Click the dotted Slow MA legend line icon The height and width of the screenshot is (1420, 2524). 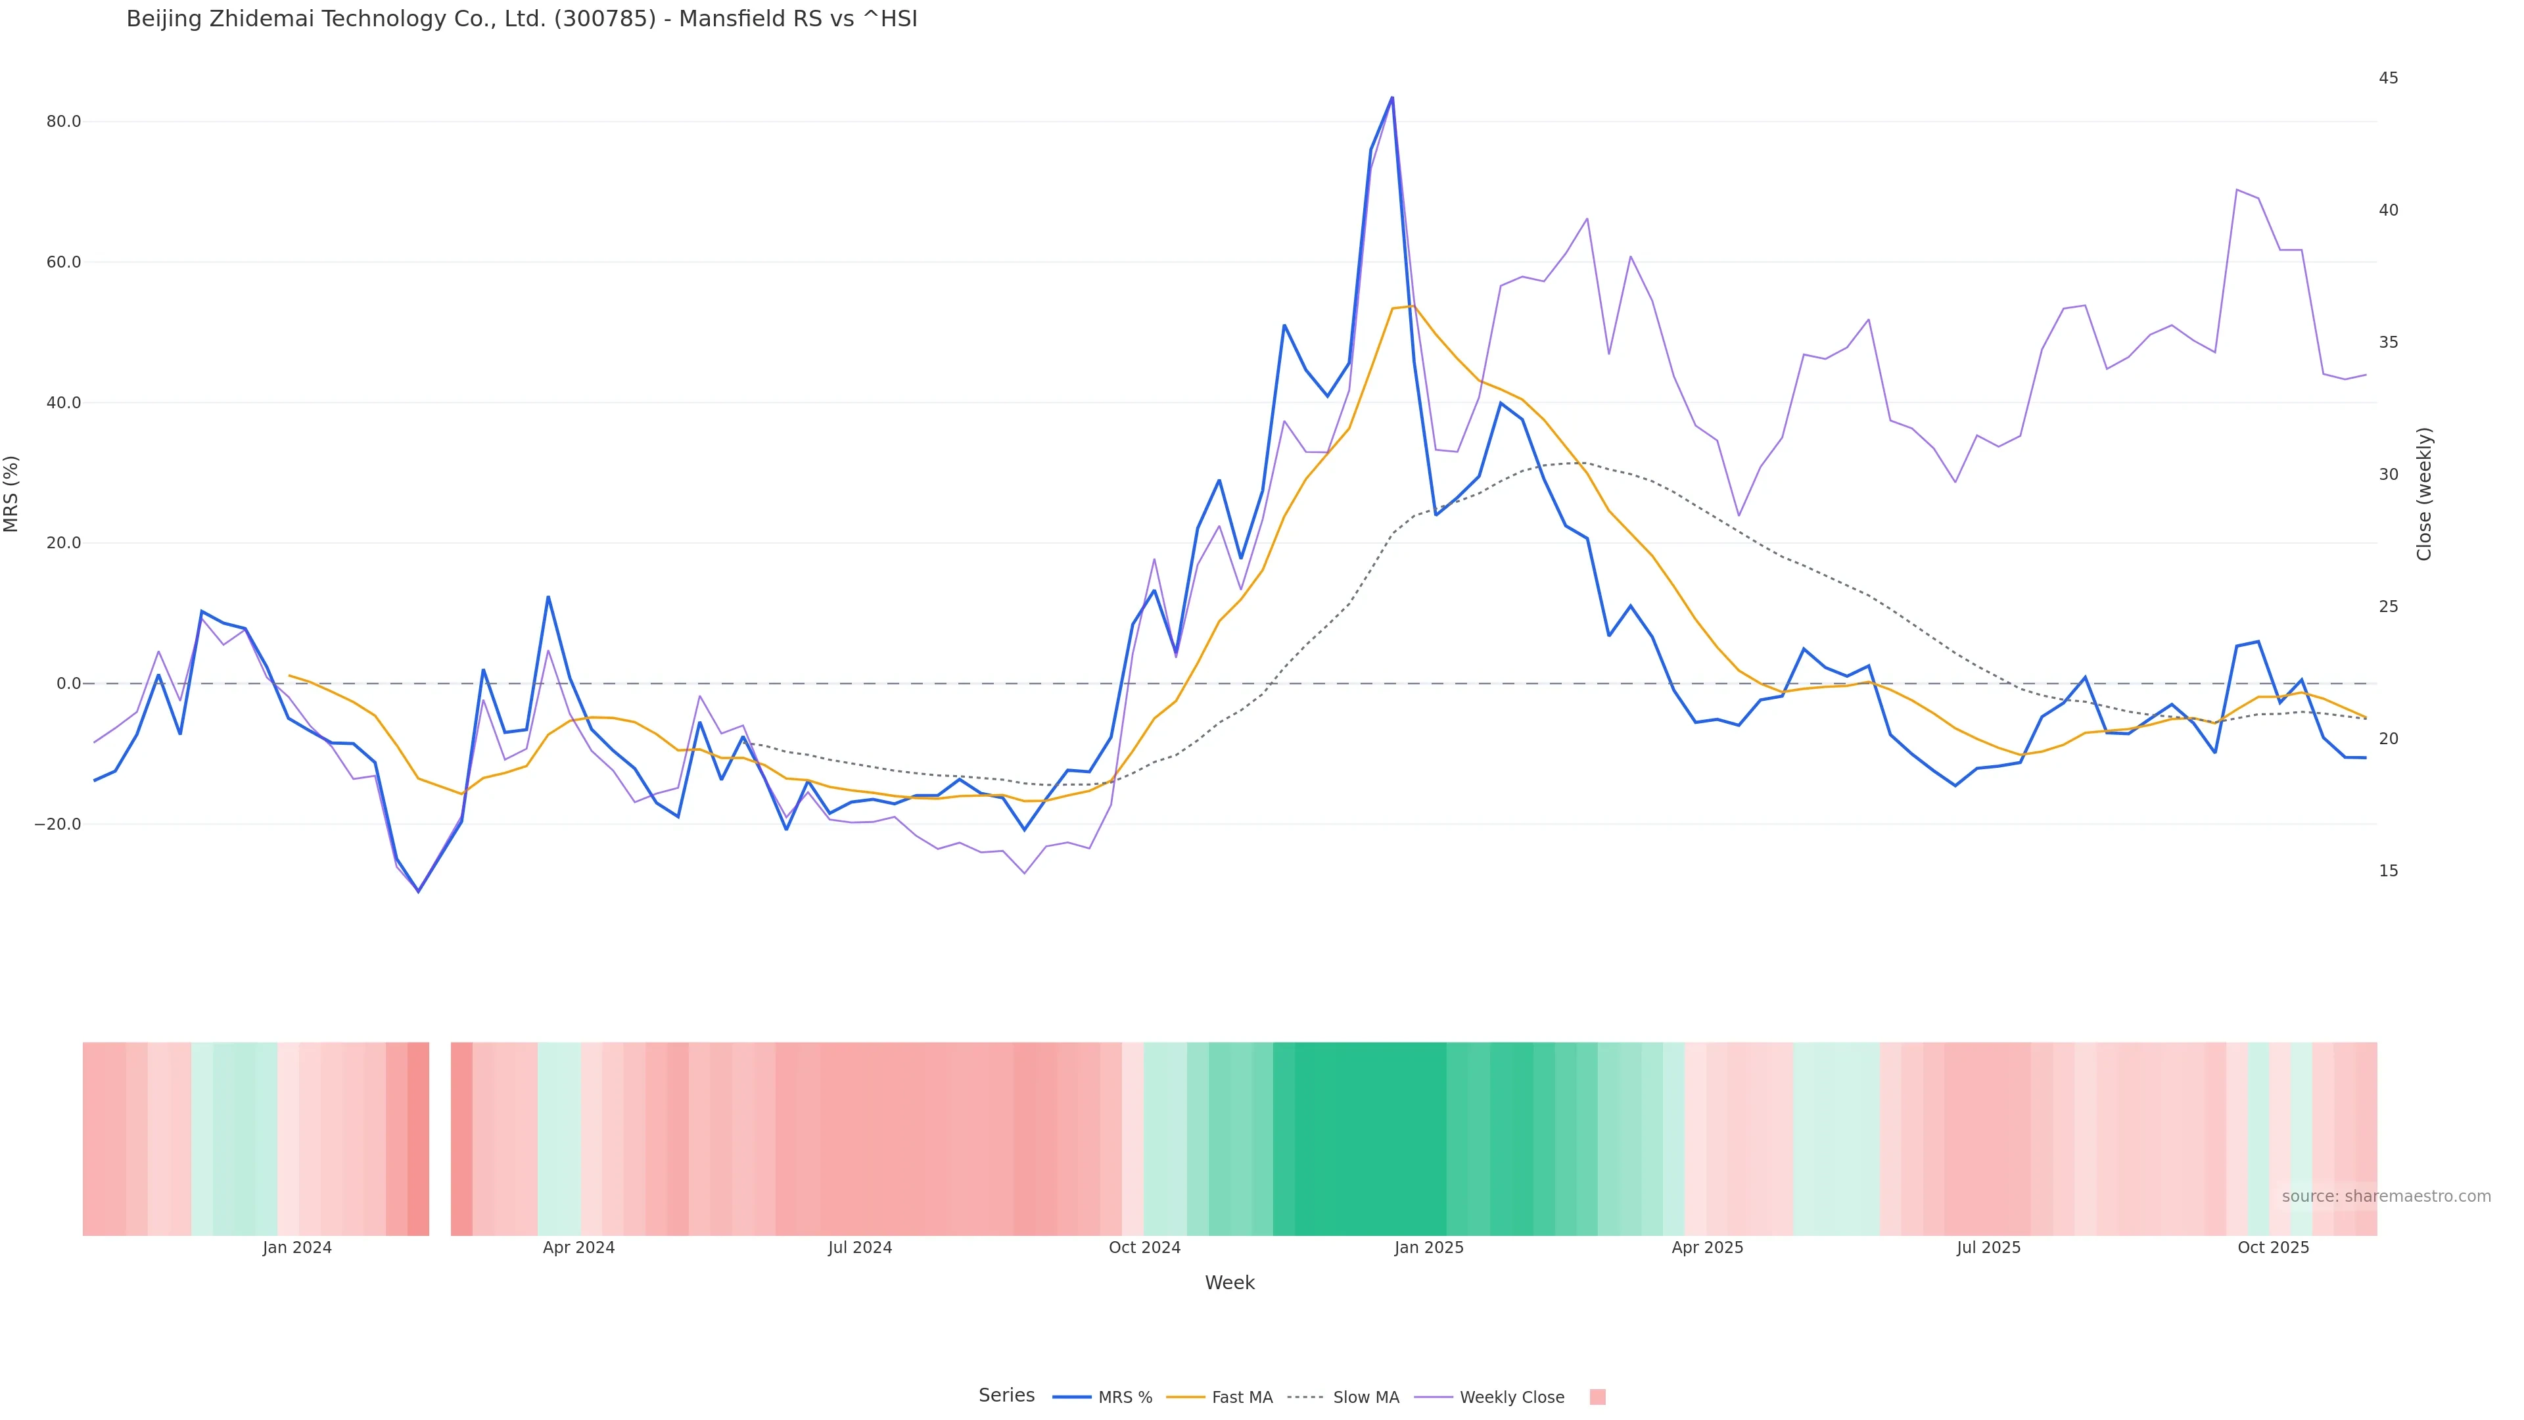click(1306, 1398)
